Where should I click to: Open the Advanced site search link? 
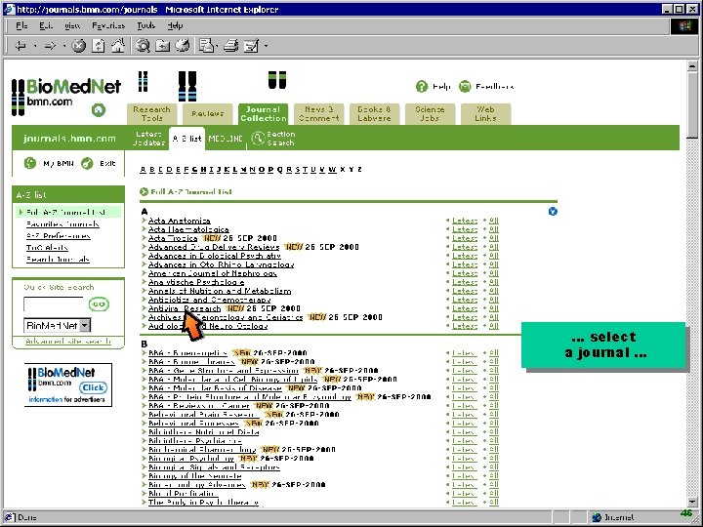click(68, 341)
